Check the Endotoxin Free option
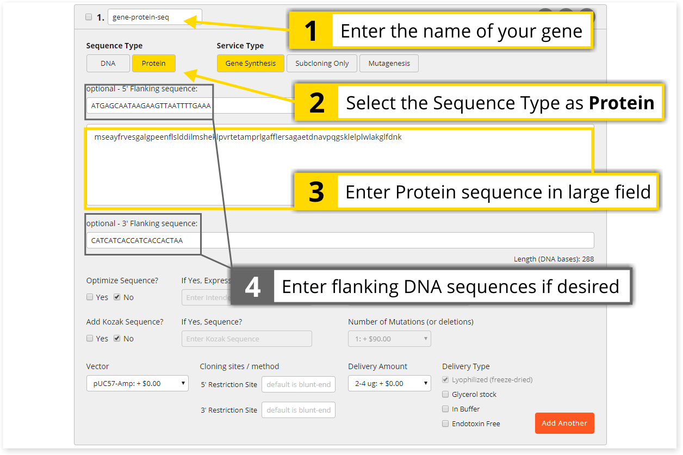The height and width of the screenshot is (455, 683). tap(446, 424)
